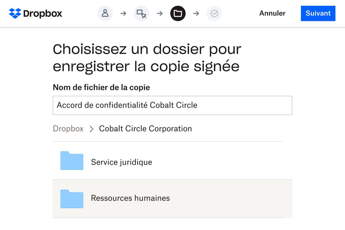The height and width of the screenshot is (230, 345).
Task: Click the Dropbox logo
Action: [35, 13]
